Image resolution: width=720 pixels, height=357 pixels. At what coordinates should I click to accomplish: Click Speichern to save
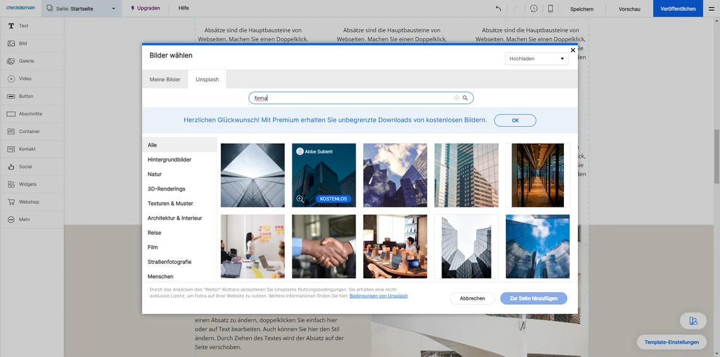pos(582,9)
